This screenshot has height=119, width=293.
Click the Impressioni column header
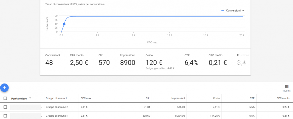point(178,98)
